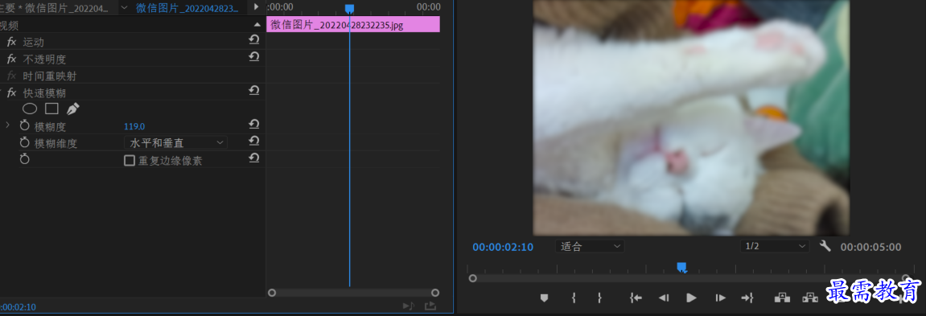
Task: Go to Out point
Action: [x=747, y=298]
